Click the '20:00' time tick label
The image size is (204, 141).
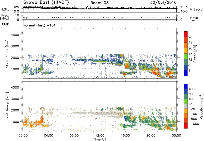pyautogui.click(x=151, y=136)
